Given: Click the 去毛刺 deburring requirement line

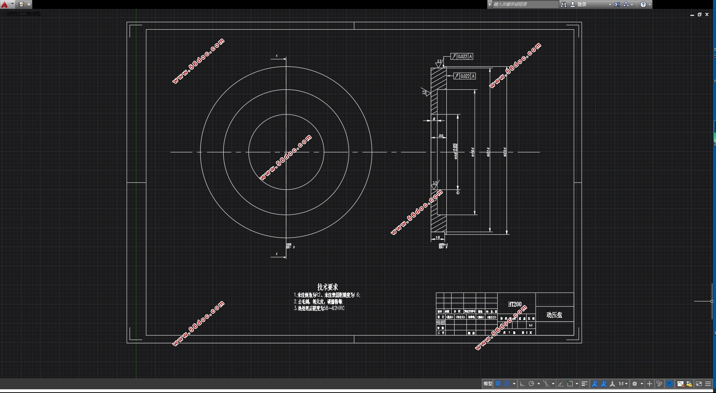Looking at the screenshot, I should (318, 302).
